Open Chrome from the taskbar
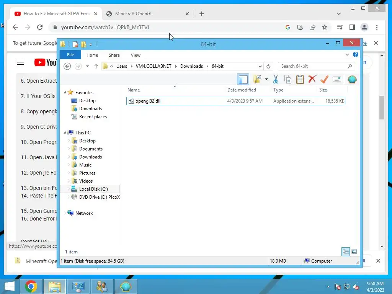 [31, 286]
